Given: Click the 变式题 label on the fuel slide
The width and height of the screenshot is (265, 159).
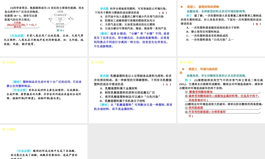Looking at the screenshot, I should (x=104, y=9).
